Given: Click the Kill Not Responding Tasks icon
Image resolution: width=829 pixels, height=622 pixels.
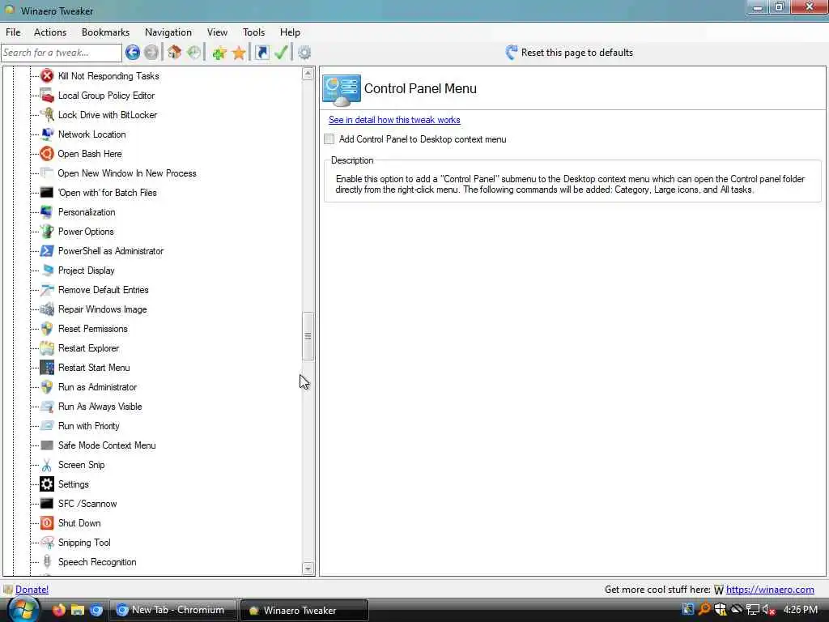Looking at the screenshot, I should pos(47,76).
